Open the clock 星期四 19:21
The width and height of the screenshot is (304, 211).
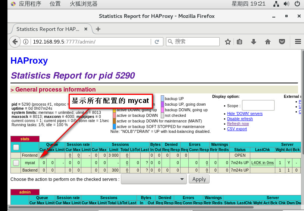click(248, 4)
